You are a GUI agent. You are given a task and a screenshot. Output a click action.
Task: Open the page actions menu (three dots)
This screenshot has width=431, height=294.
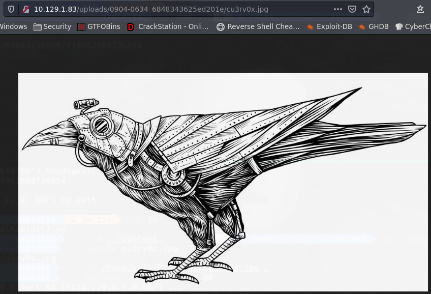(x=337, y=9)
